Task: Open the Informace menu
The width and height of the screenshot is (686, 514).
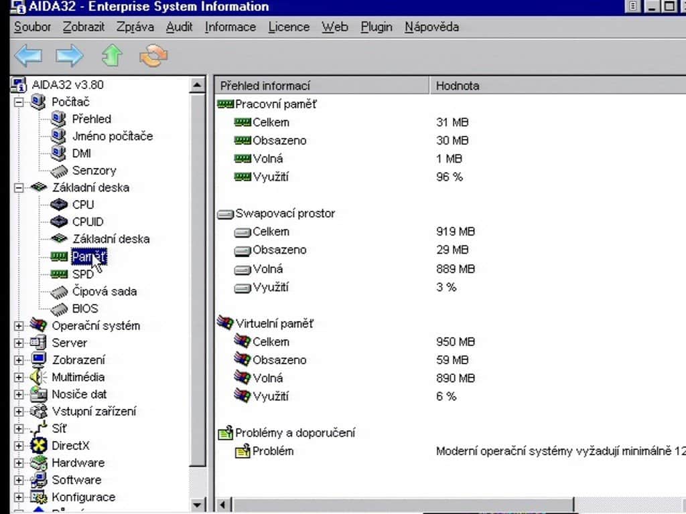Action: [x=230, y=27]
